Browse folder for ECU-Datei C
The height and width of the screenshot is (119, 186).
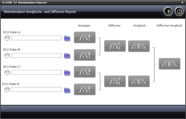67,73
